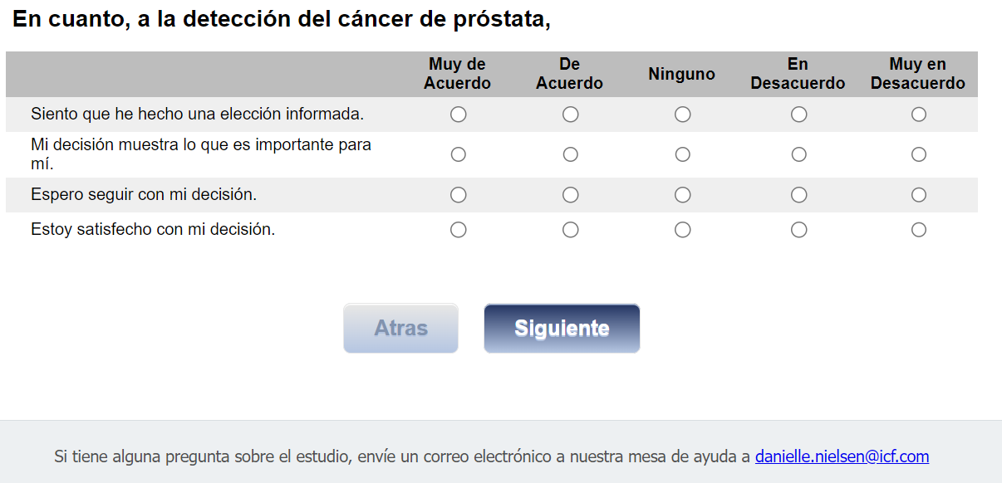Choose 'De Acuerdo' for 'Mi decisión muestra' row
The image size is (1002, 483).
570,154
